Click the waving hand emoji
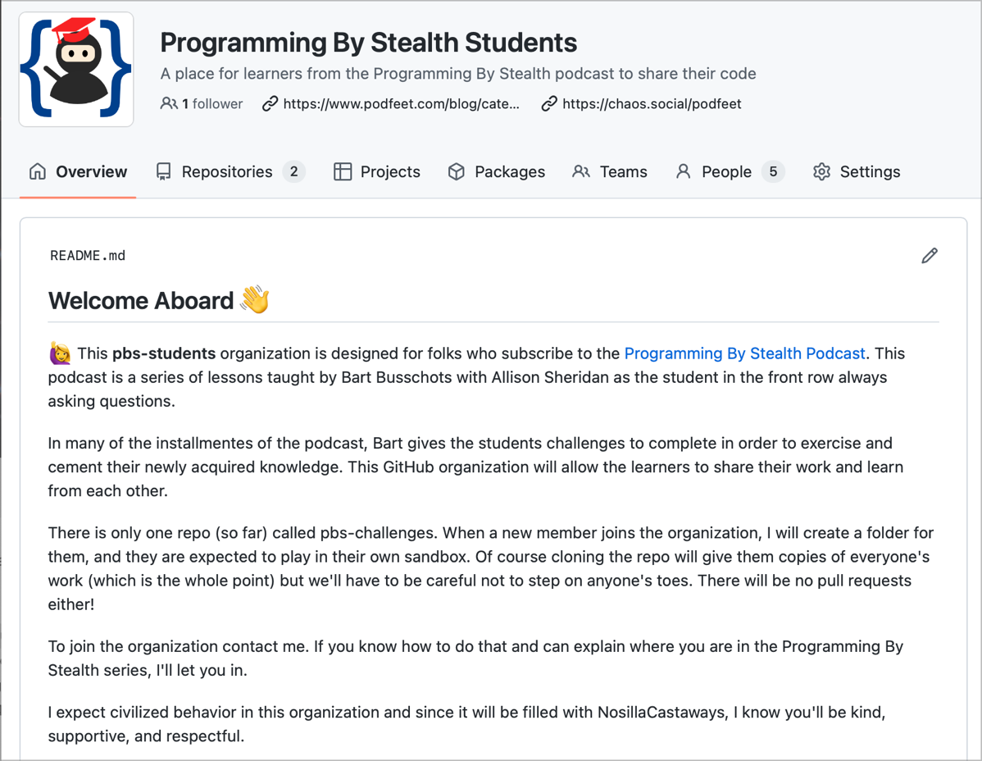This screenshot has width=982, height=761. 255,299
